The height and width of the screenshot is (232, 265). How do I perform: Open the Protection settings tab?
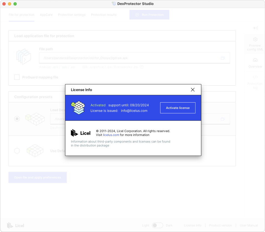point(72,15)
